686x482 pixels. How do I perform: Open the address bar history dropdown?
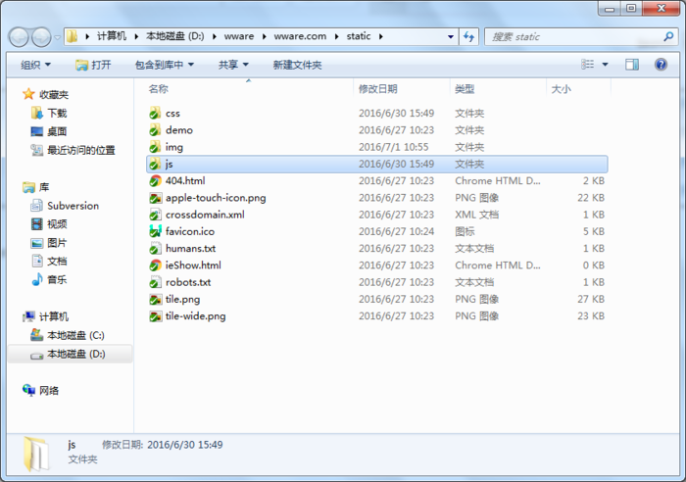[x=451, y=37]
